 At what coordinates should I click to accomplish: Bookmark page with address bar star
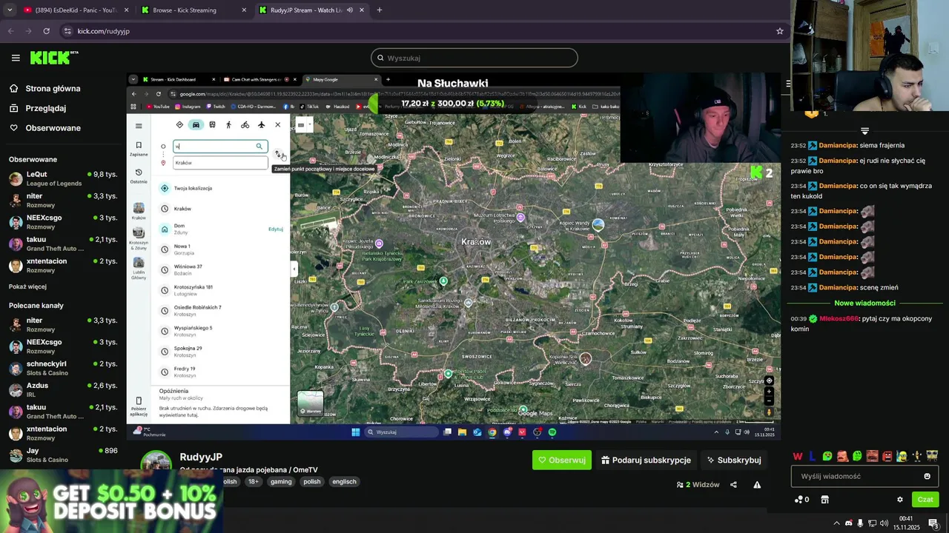point(779,31)
